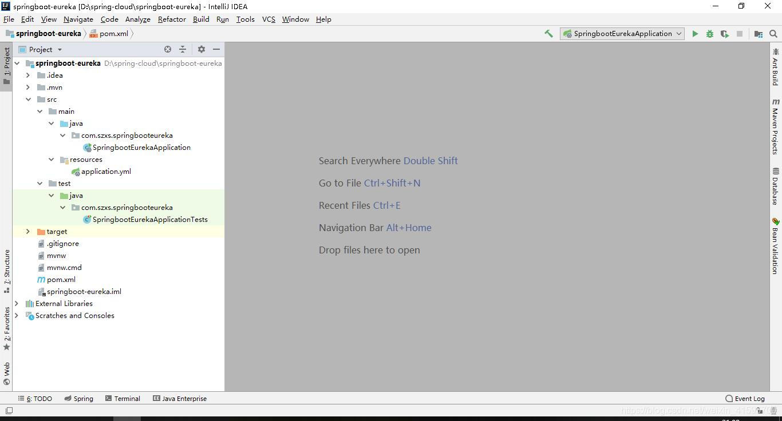Collapse the src folder

28,100
